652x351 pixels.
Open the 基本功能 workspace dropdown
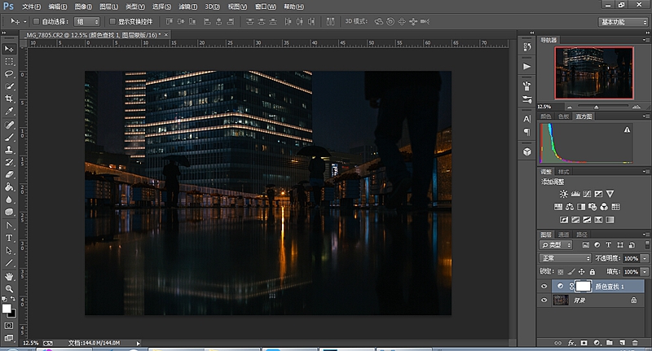click(x=623, y=22)
